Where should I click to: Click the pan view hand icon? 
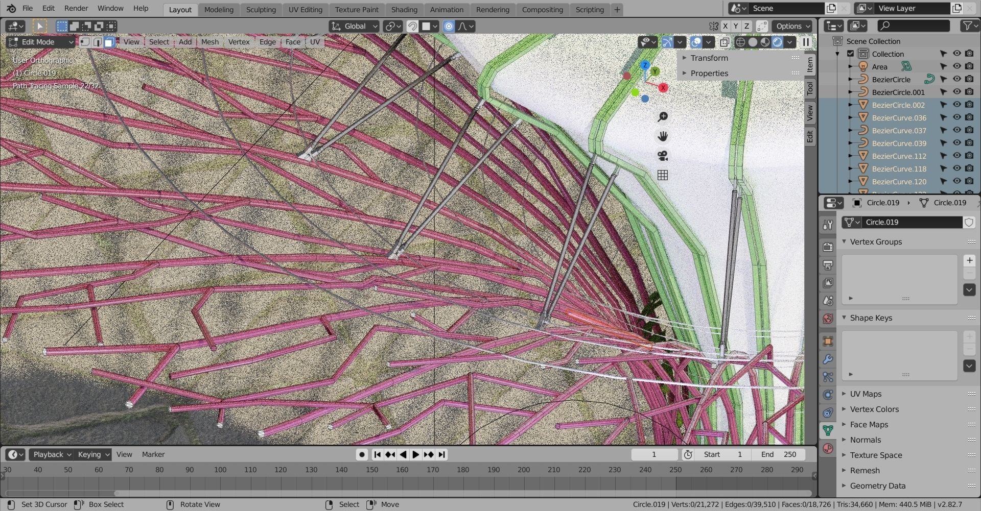[x=663, y=136]
